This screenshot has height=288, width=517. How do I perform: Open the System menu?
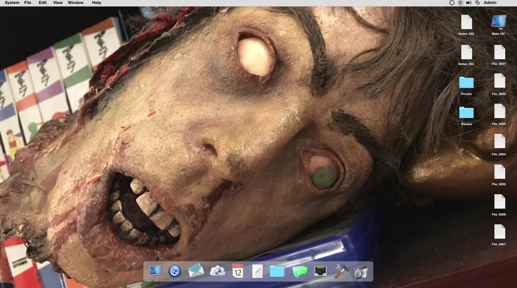[x=12, y=3]
